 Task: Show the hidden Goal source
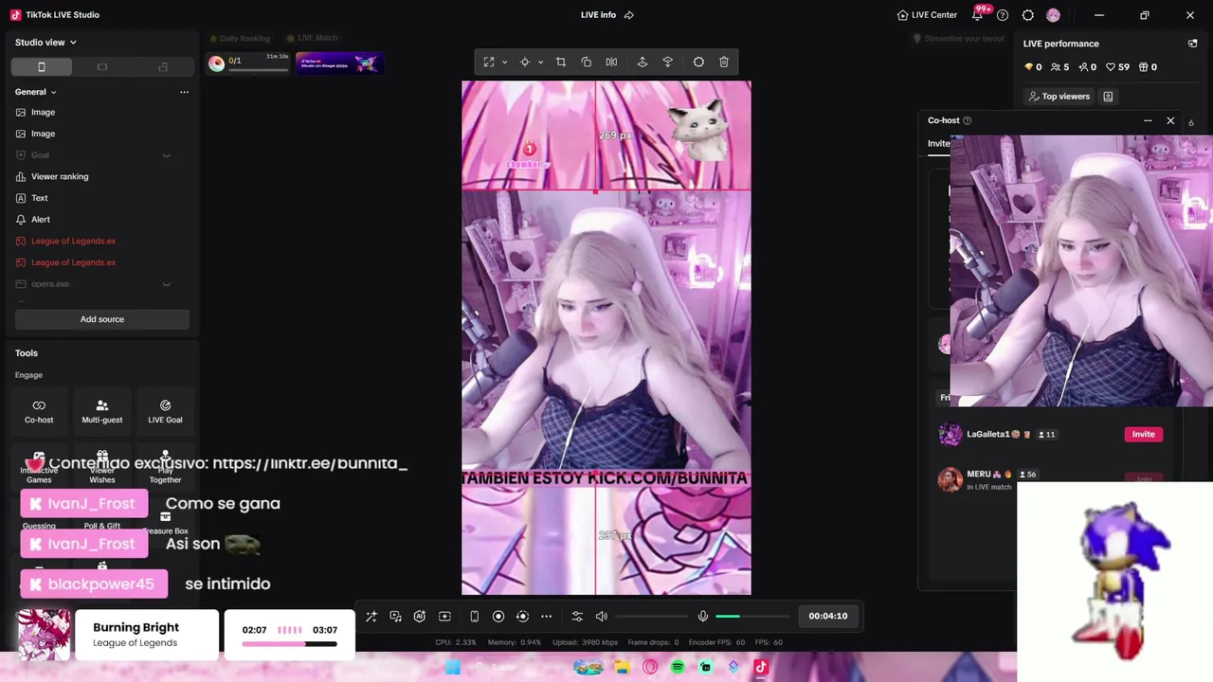click(x=166, y=155)
